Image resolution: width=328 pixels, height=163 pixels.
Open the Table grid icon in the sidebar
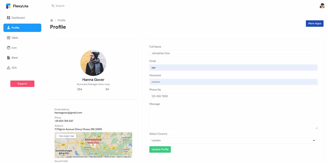click(x=8, y=37)
